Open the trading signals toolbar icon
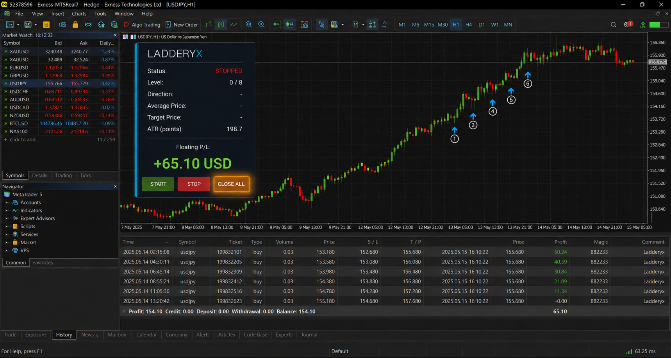 pyautogui.click(x=88, y=25)
